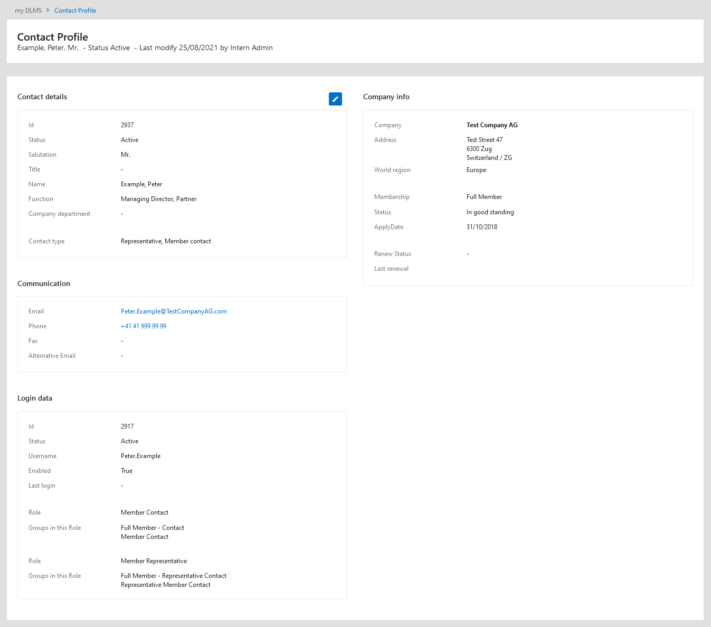Go to my DLMS in the breadcrumb
This screenshot has height=627, width=711.
[x=28, y=11]
